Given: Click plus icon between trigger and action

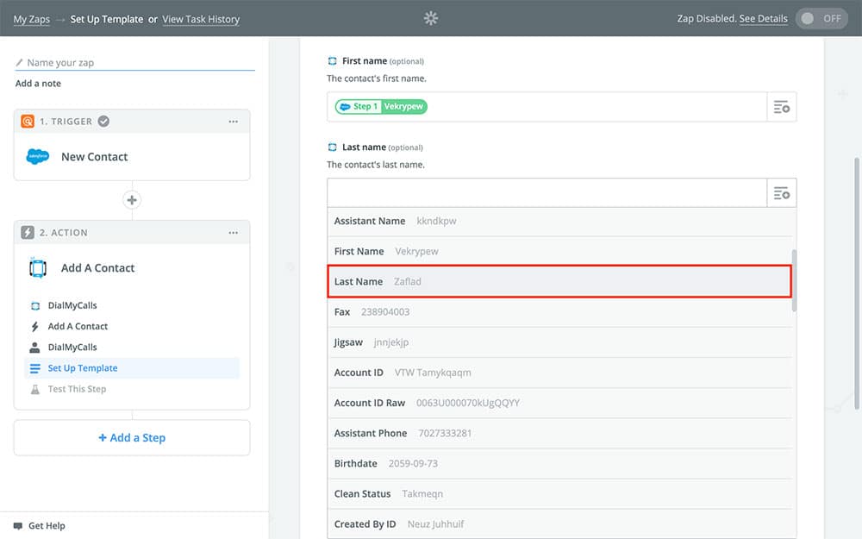Looking at the screenshot, I should (x=132, y=200).
